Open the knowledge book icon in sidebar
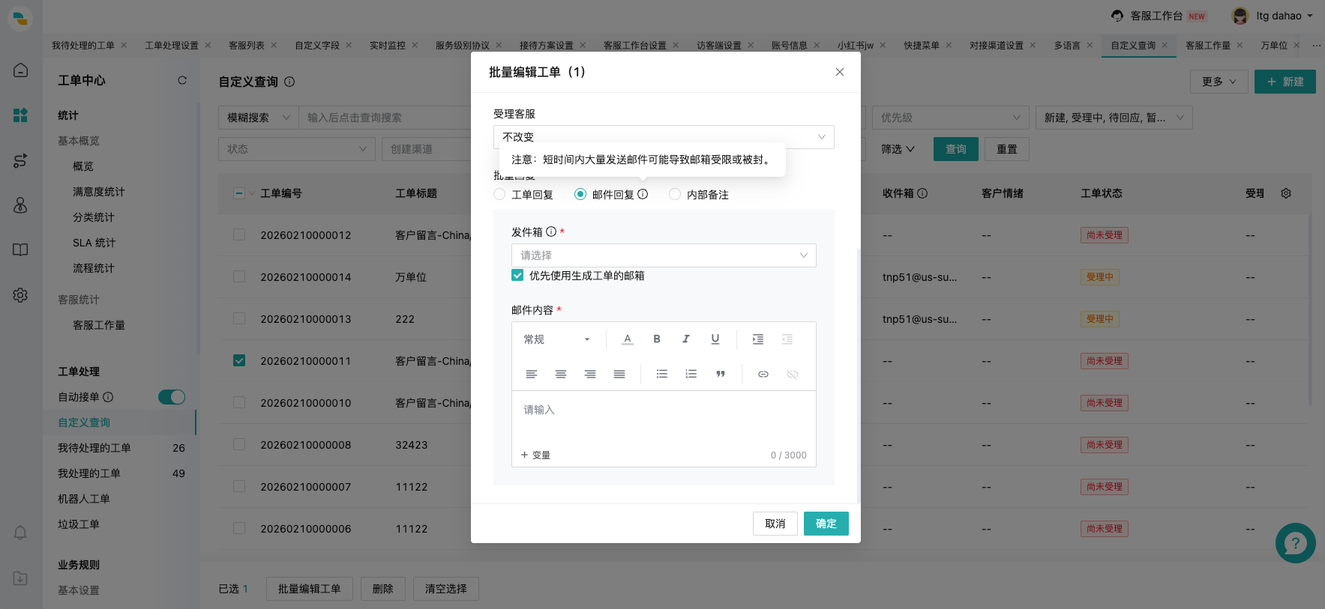Screen dimensions: 1325x609 click(x=21, y=250)
